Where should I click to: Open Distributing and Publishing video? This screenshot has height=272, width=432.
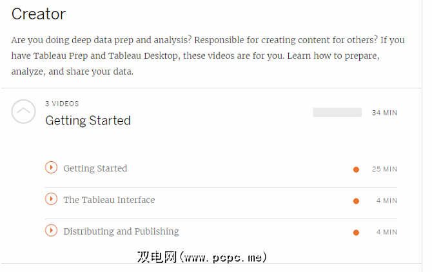[x=121, y=231]
